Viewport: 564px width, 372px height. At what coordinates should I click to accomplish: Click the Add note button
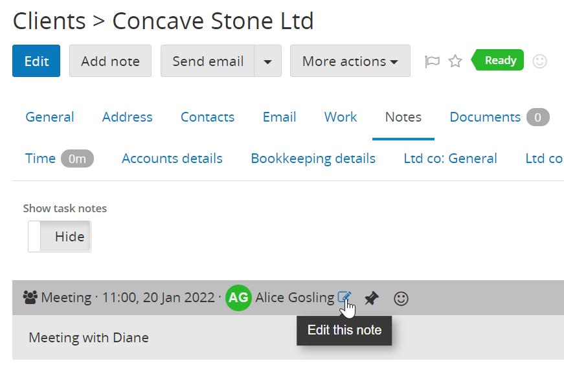pyautogui.click(x=110, y=61)
